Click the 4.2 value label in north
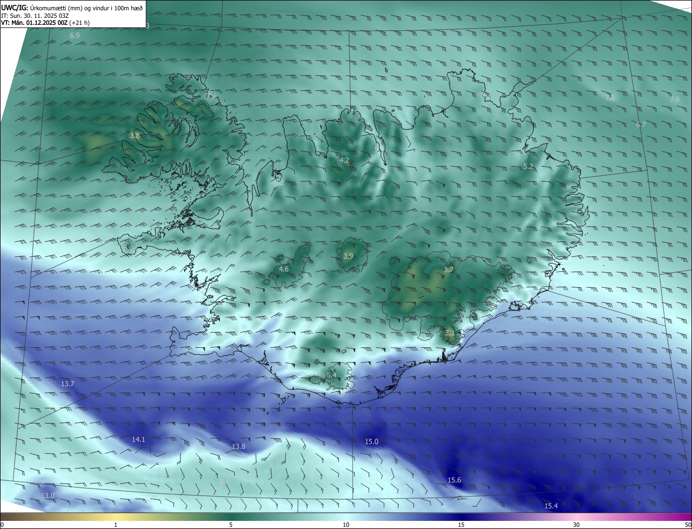 coord(344,161)
